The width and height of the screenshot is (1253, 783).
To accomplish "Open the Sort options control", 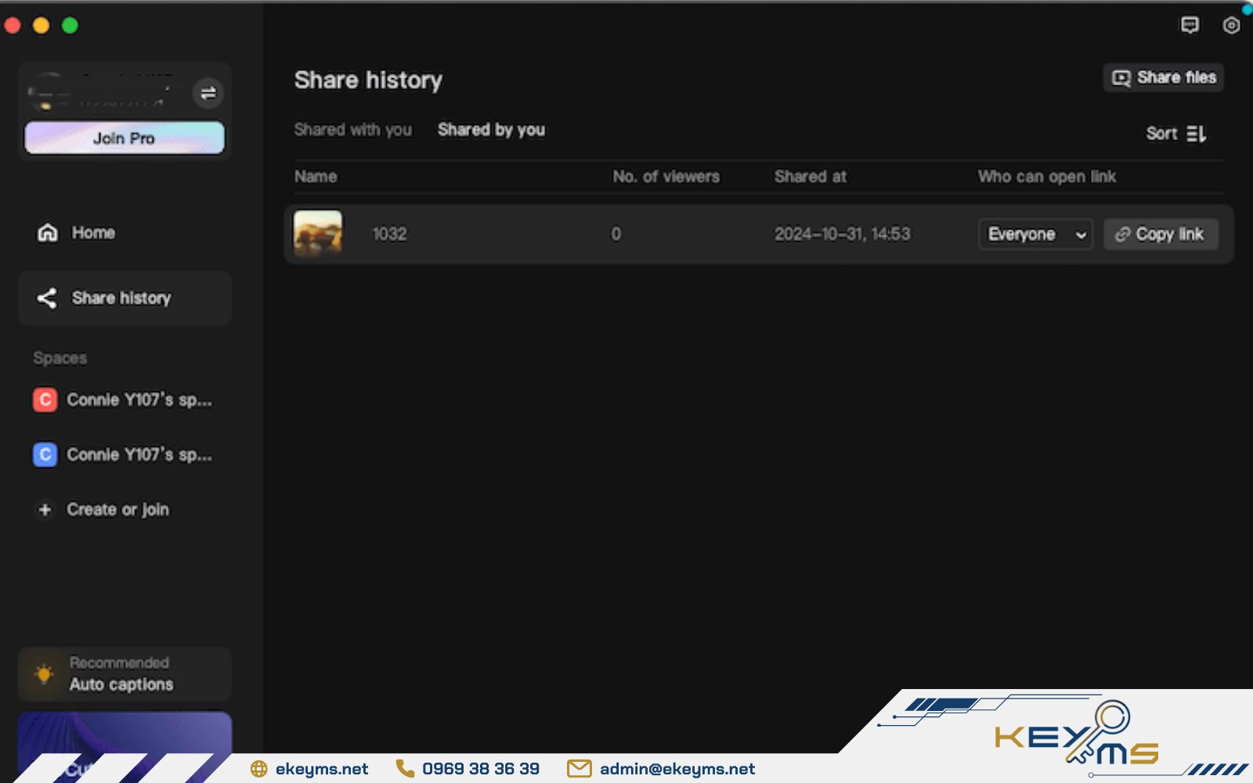I will tap(1175, 133).
